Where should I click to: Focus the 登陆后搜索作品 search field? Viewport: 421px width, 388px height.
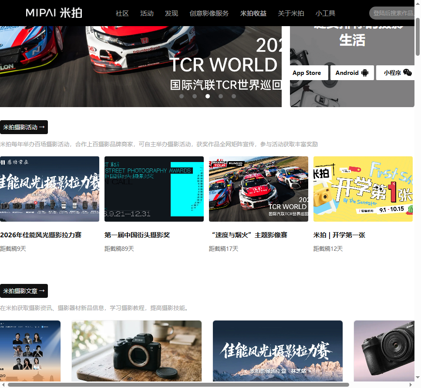392,13
